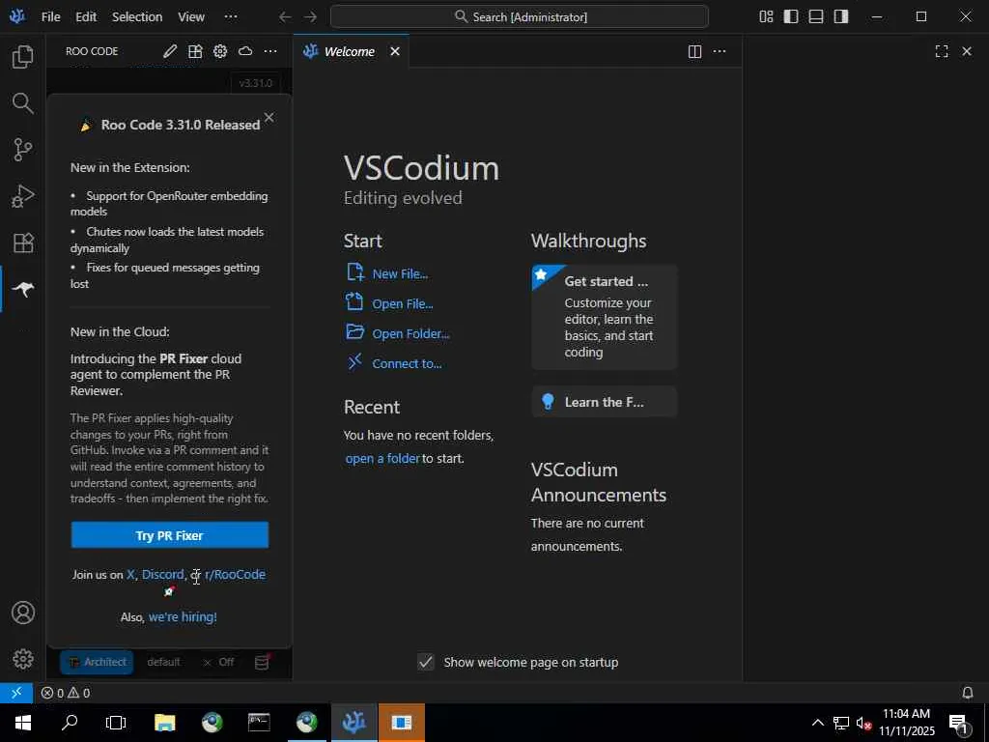Click the Open File... link

coord(403,303)
